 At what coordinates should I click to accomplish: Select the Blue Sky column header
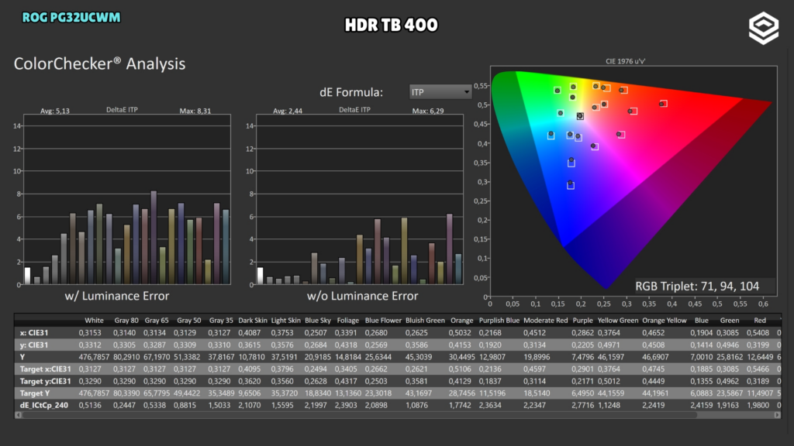[x=317, y=321]
